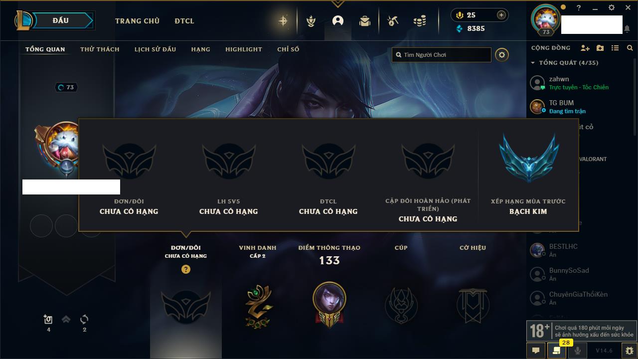The width and height of the screenshot is (638, 359).
Task: Open the bug report icon
Action: [x=629, y=351]
